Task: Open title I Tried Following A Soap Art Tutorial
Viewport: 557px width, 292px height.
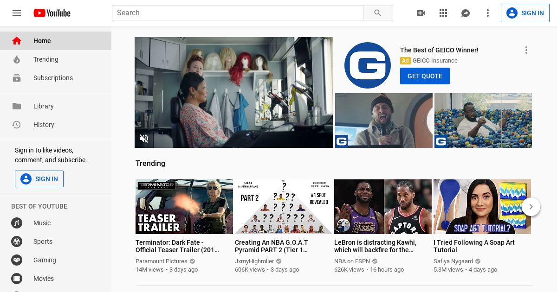Action: (x=474, y=246)
